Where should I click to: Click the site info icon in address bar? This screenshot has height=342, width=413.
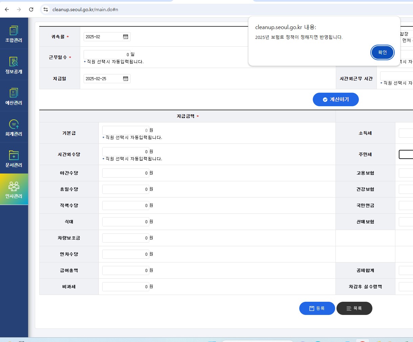tap(46, 9)
